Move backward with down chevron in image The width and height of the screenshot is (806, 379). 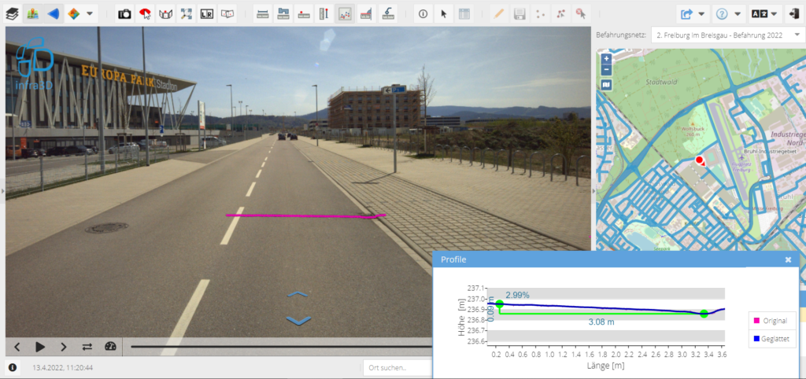click(x=298, y=320)
